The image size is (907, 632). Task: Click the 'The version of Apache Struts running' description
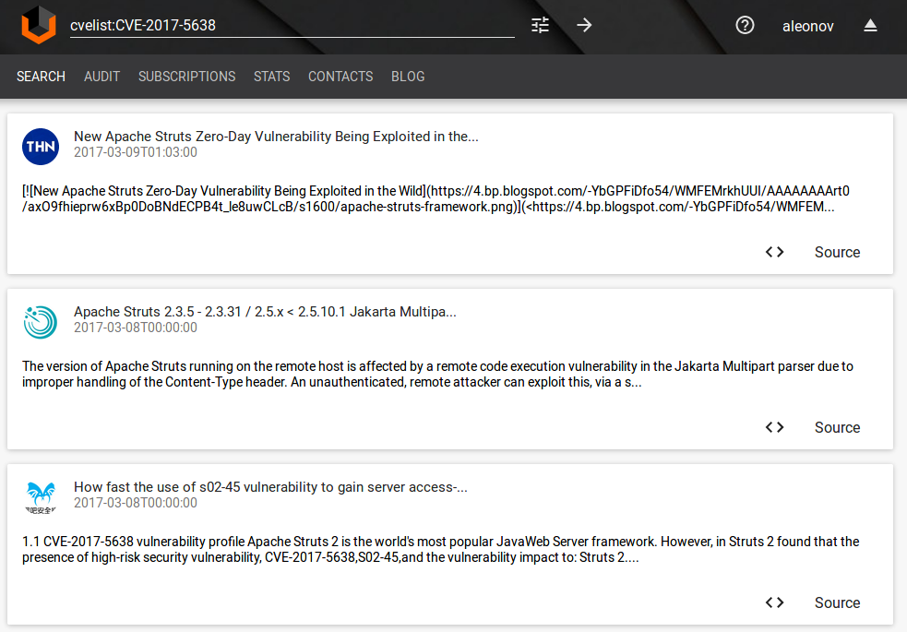(x=438, y=374)
